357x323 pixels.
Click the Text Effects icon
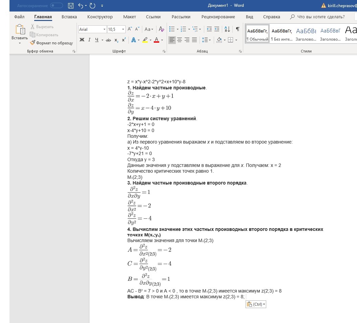coord(134,40)
